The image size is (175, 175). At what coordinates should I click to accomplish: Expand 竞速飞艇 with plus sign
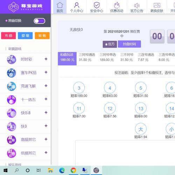click(46, 86)
